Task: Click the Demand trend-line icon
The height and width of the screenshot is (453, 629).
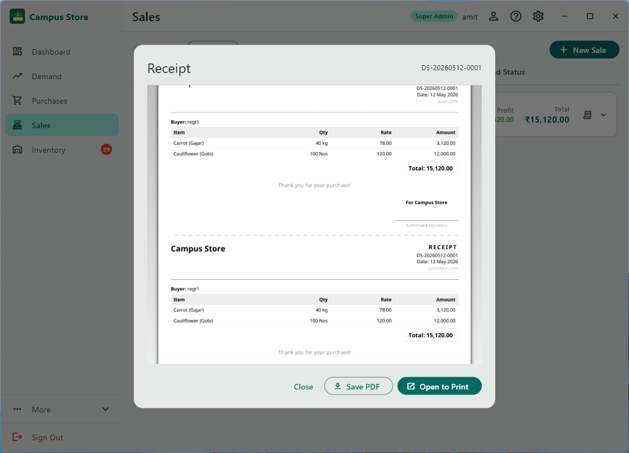Action: 17,76
